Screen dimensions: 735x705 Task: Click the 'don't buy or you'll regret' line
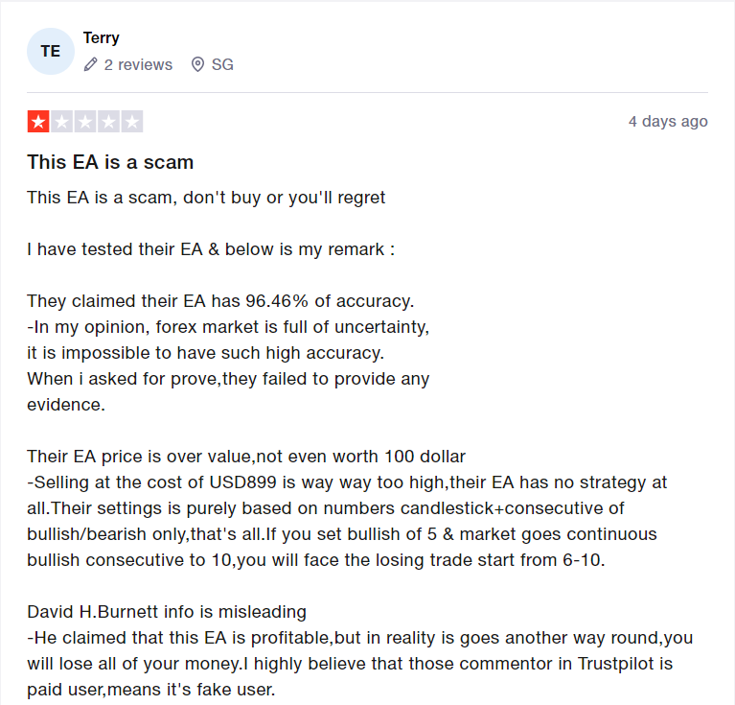[x=206, y=198]
